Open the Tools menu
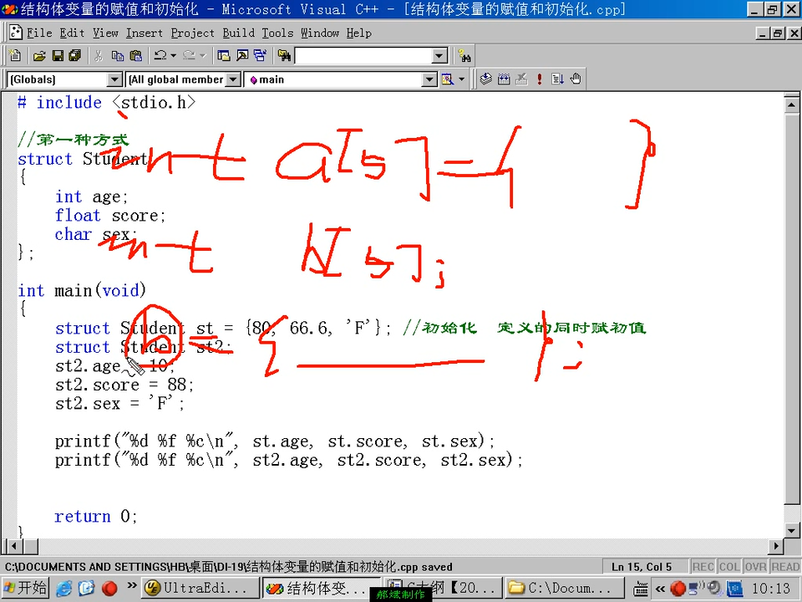The height and width of the screenshot is (602, 802). 277,33
